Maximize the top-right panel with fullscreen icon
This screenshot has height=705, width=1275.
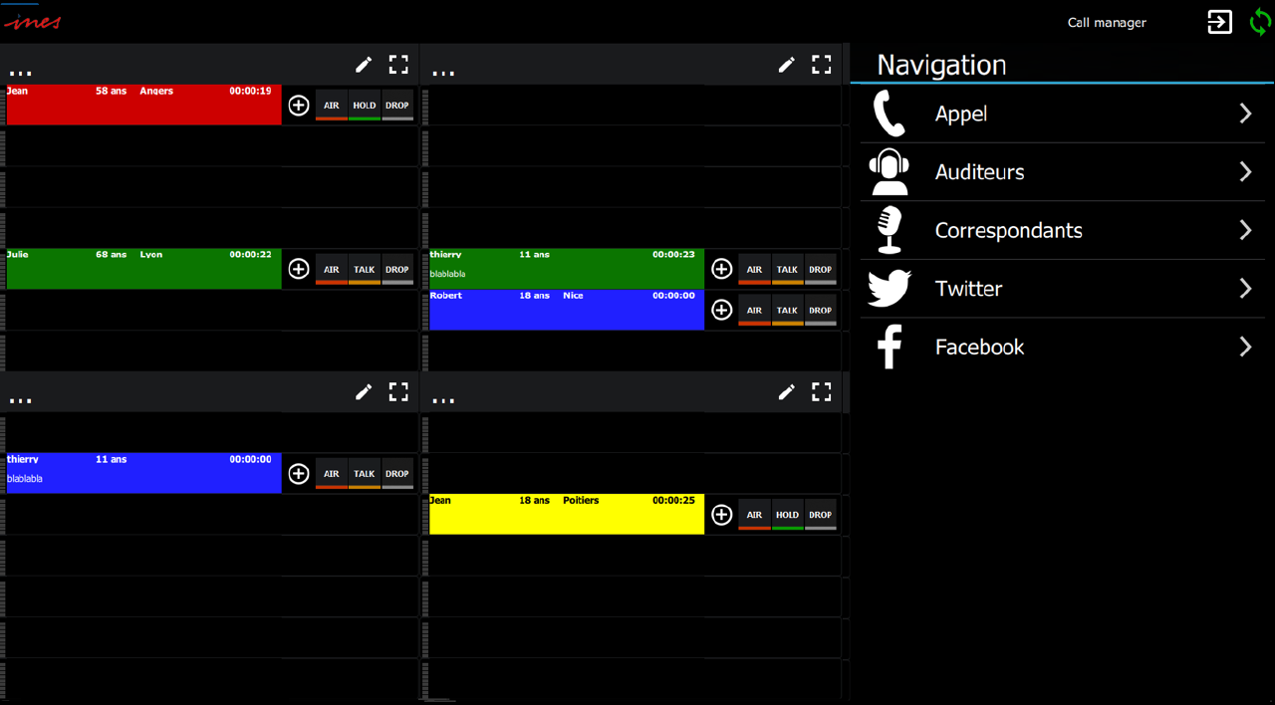821,65
